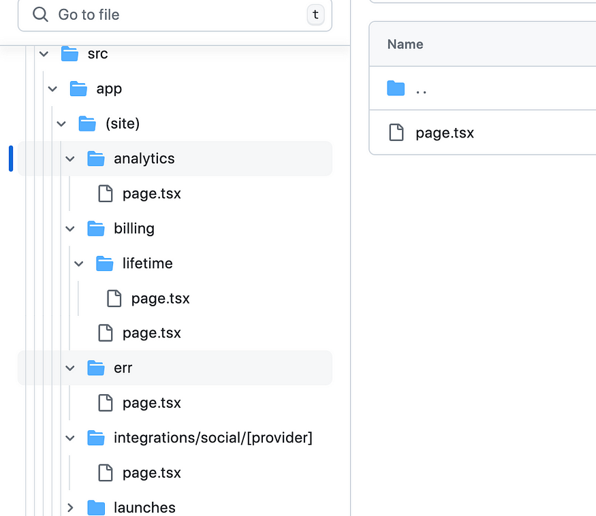Expand the launches folder chevron
Image resolution: width=596 pixels, height=516 pixels.
click(70, 508)
